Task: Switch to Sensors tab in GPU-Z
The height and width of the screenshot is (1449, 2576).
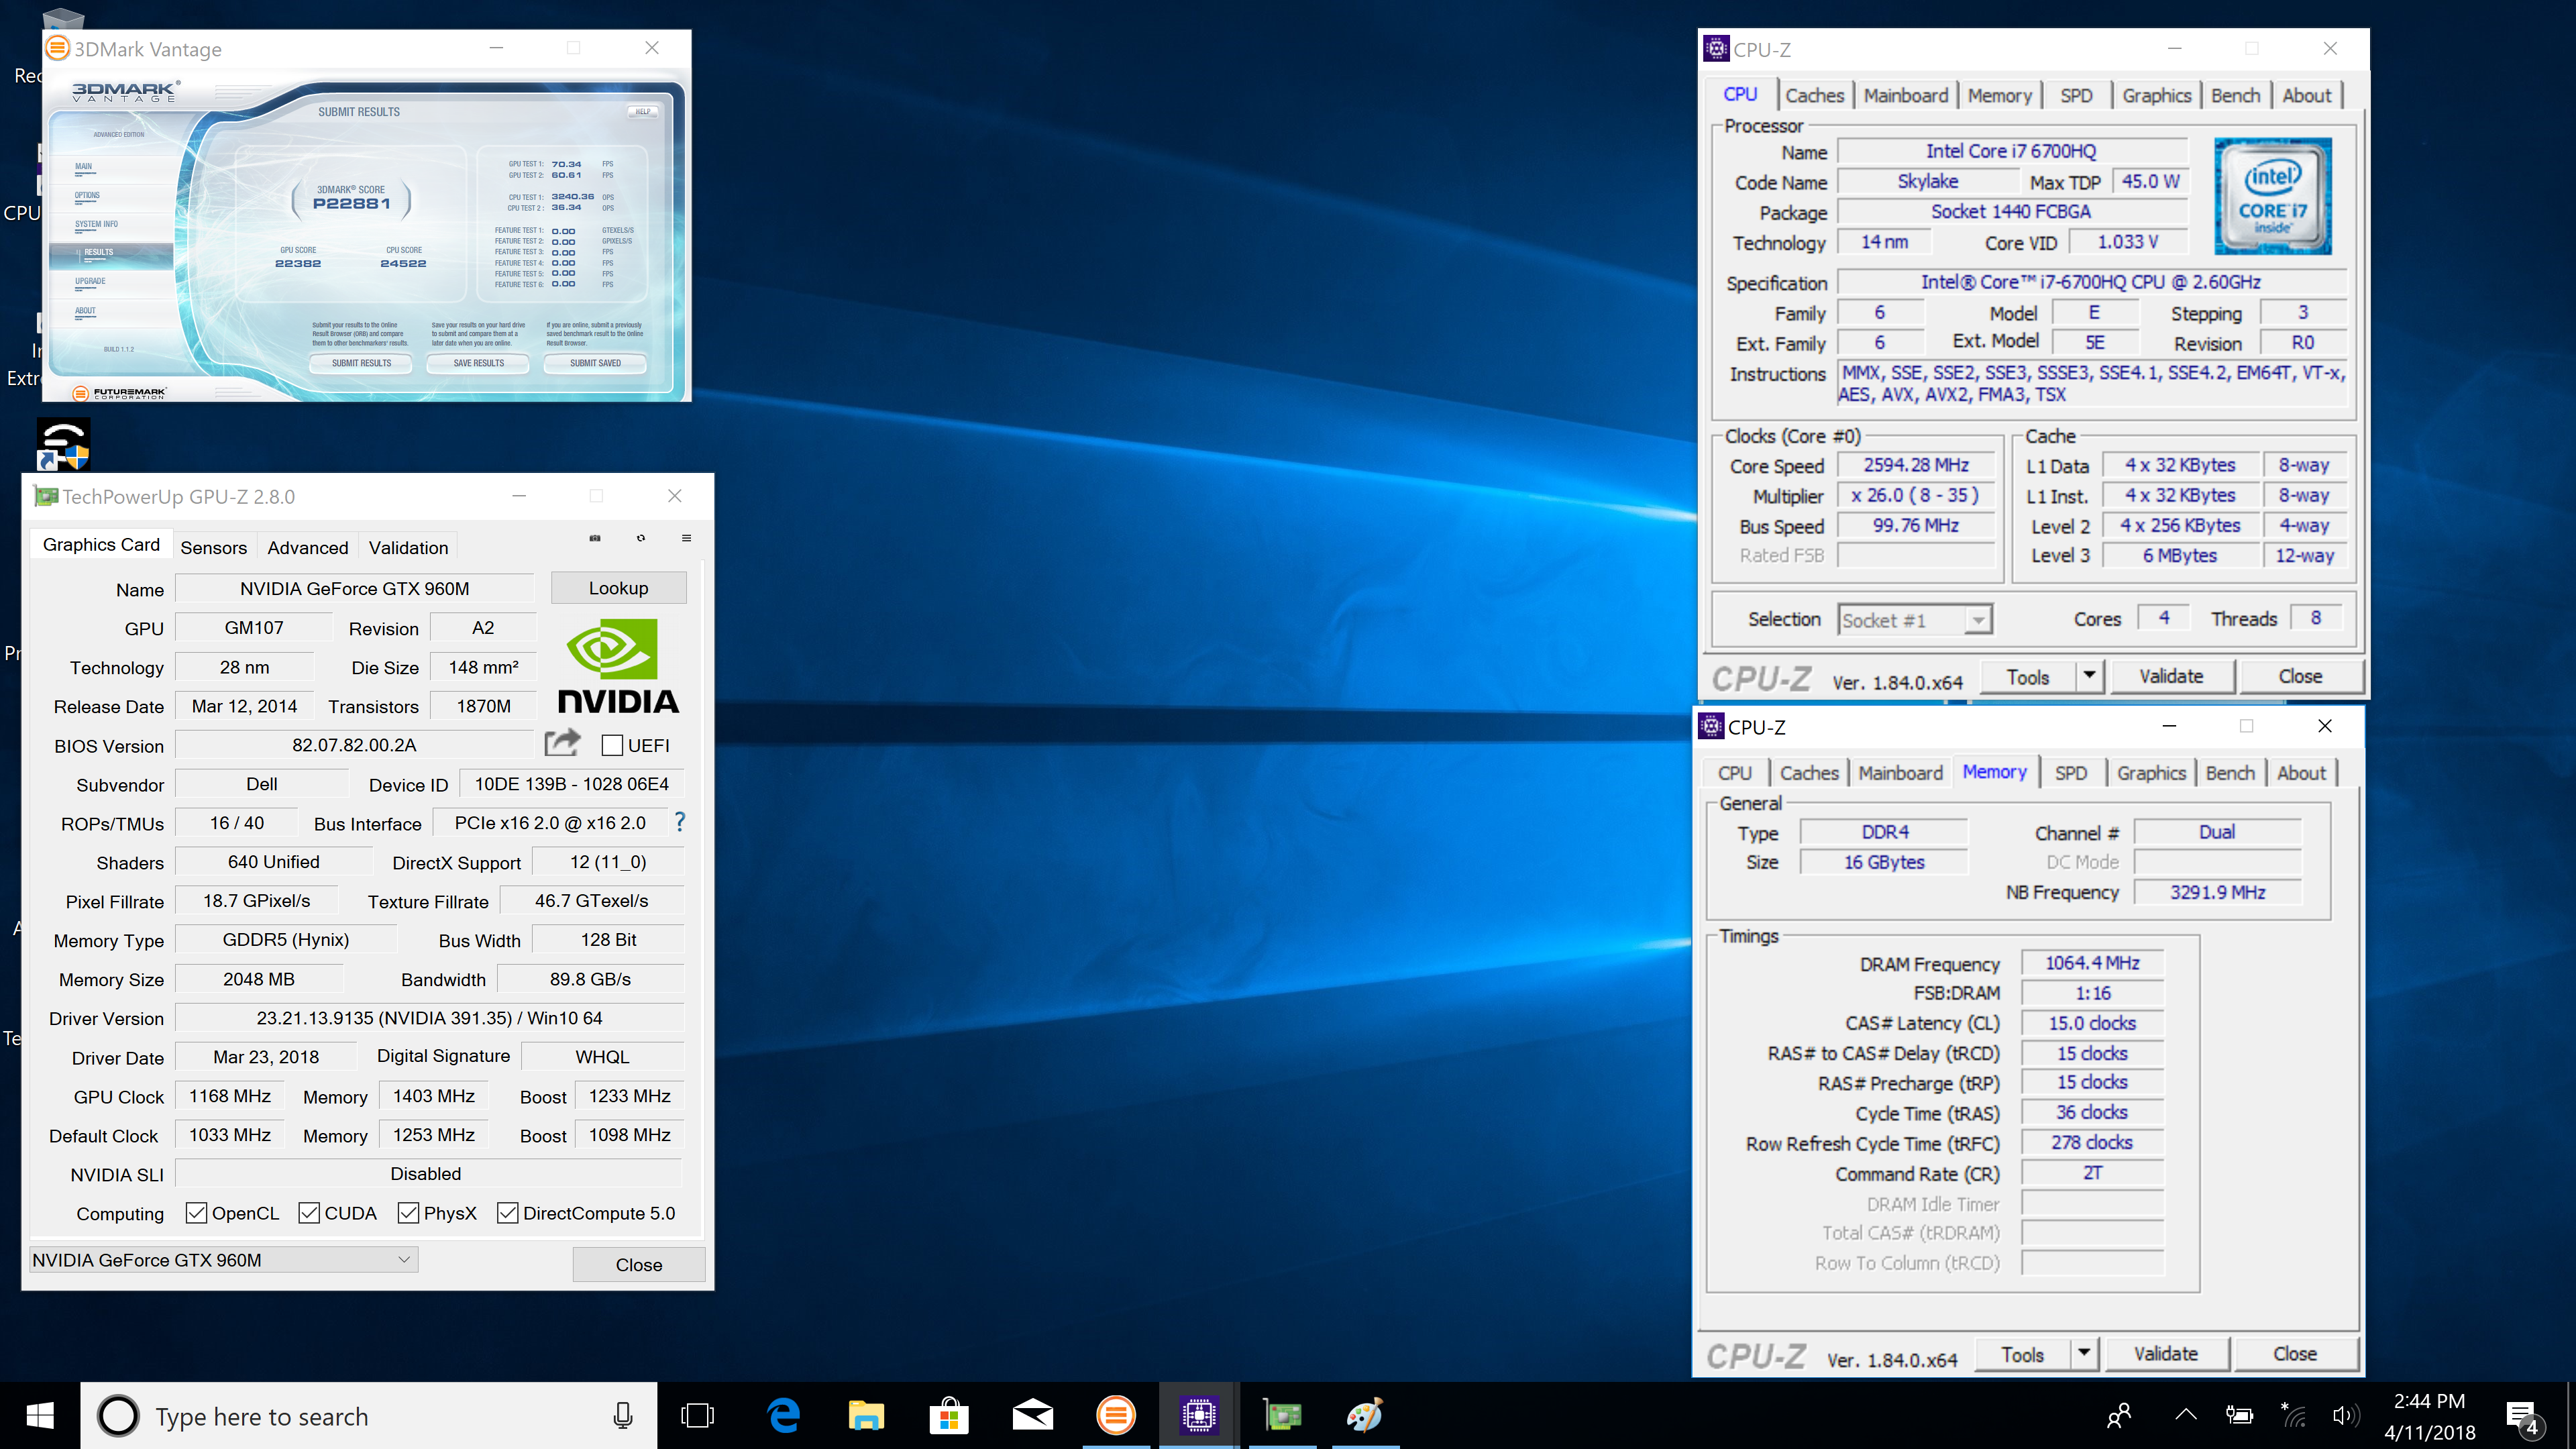Action: coord(213,547)
